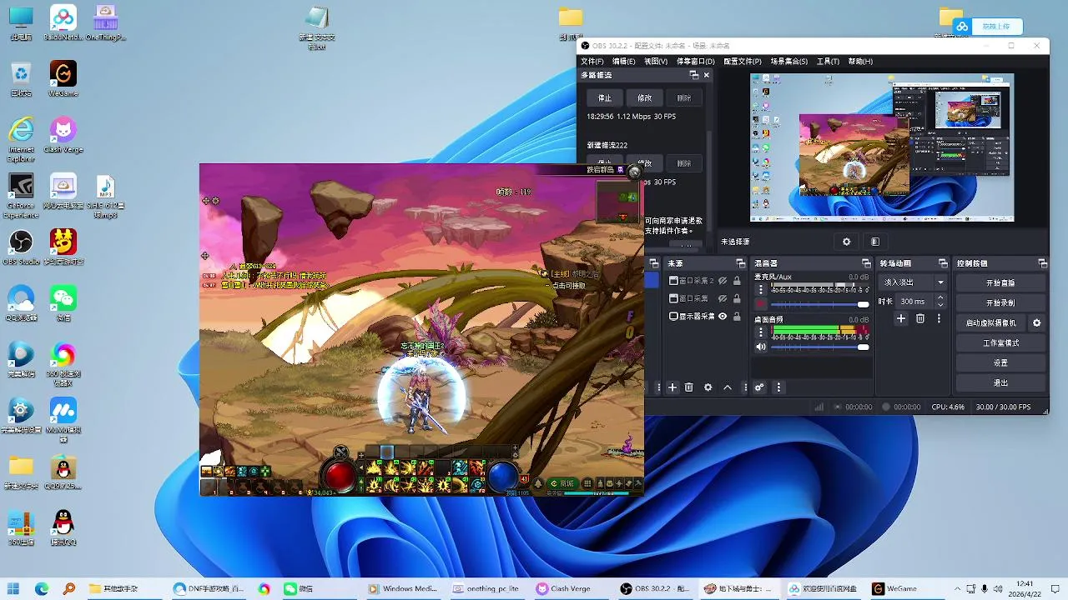Open 桌面音频 options three-dot menu
This screenshot has width=1068, height=600.
coord(760,332)
